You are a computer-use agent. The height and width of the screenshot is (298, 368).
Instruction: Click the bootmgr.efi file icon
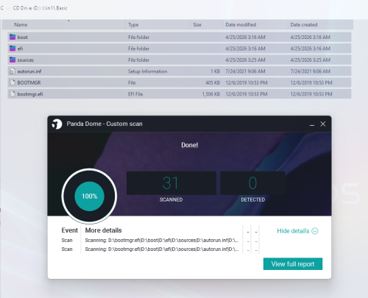[x=13, y=93]
